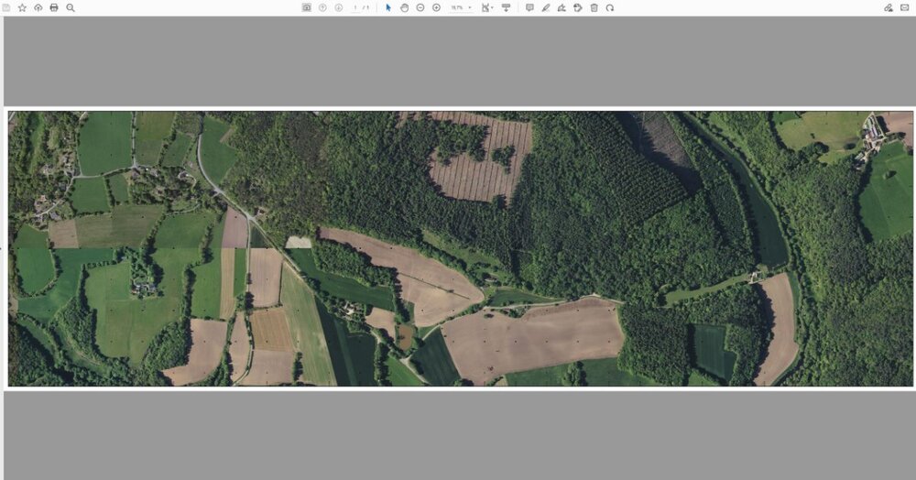This screenshot has width=916, height=480.
Task: Click the stamp tool icon
Action: click(x=578, y=7)
